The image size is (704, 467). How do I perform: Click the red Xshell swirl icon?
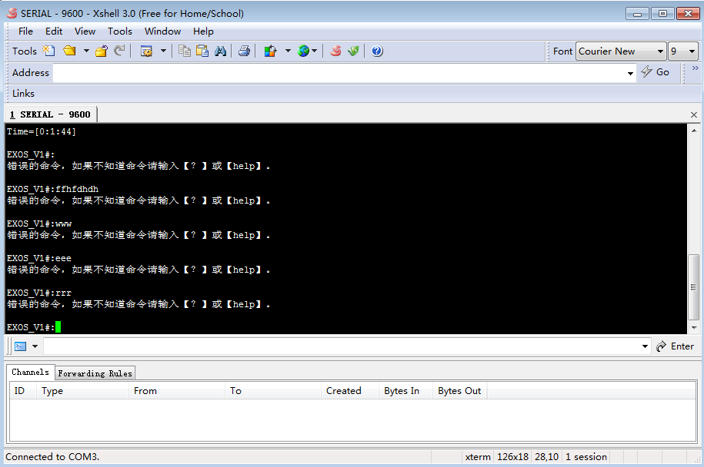[335, 51]
